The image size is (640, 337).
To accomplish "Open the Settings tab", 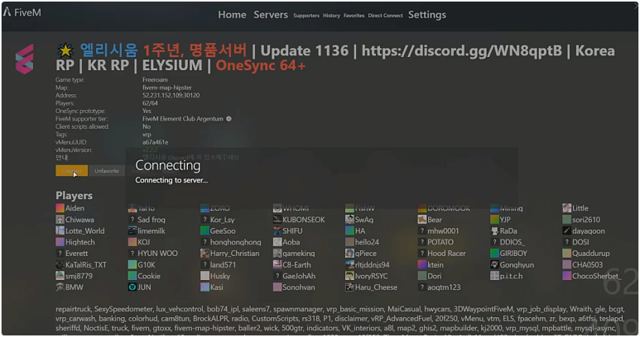I will tap(427, 15).
